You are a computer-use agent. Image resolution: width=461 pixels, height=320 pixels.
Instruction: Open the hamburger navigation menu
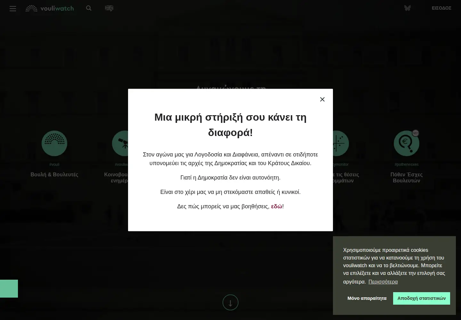[x=13, y=9]
